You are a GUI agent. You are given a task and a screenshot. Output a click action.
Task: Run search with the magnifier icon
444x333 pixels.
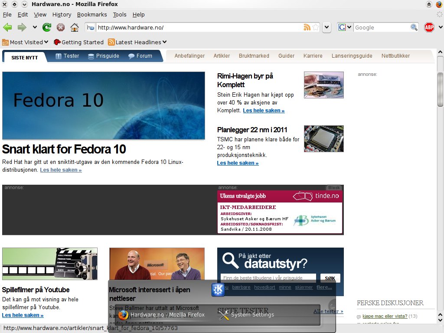click(x=414, y=27)
